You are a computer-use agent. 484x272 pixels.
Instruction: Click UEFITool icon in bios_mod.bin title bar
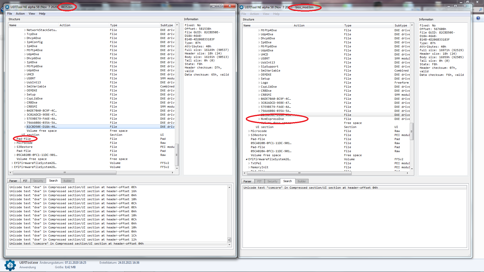point(241,7)
